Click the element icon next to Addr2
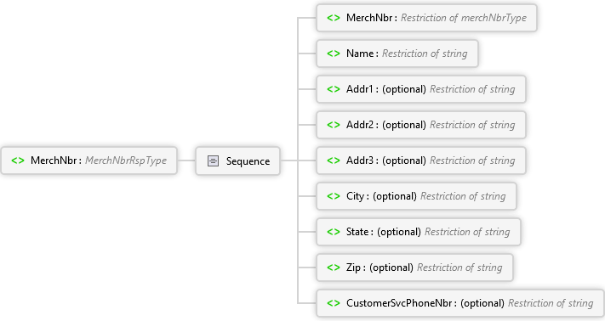The image size is (605, 321). pos(334,125)
